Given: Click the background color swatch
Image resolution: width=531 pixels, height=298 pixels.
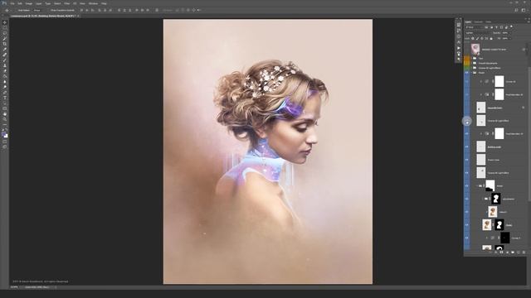Looking at the screenshot, I should [x=6, y=136].
